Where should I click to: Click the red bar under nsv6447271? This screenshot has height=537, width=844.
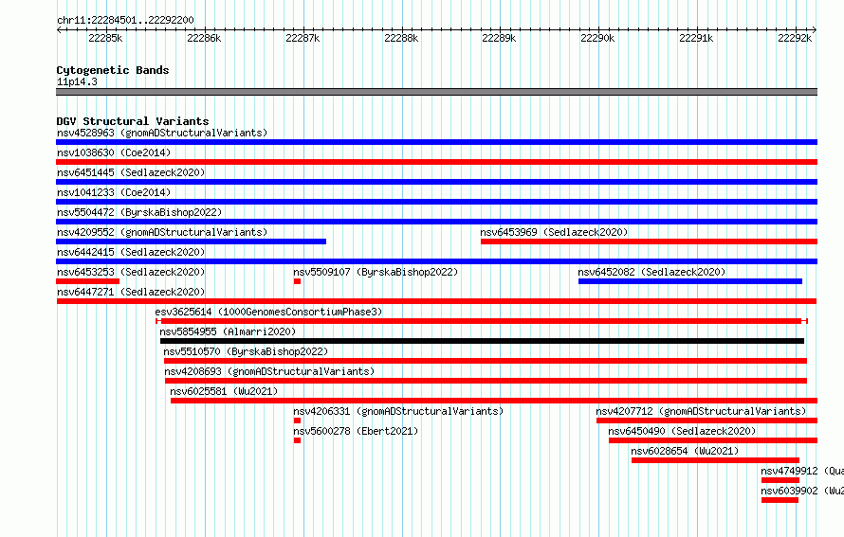436,301
